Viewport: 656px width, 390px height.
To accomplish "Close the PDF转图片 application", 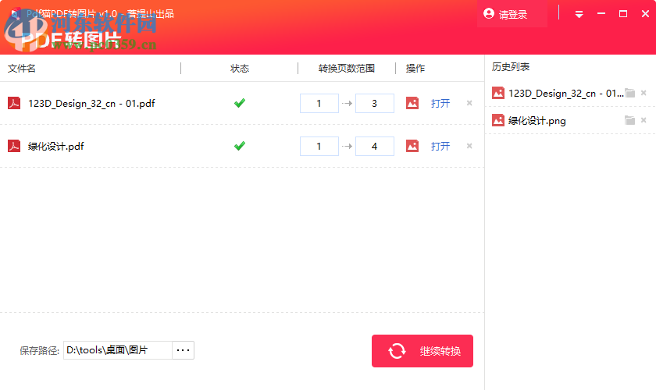I will point(645,14).
